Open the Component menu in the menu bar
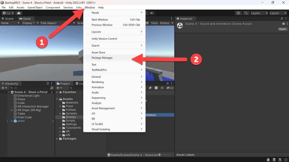Screen dimensions: 289x162 pos(53,7)
